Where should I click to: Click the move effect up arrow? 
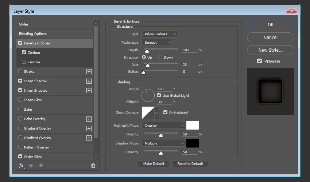click(x=31, y=166)
